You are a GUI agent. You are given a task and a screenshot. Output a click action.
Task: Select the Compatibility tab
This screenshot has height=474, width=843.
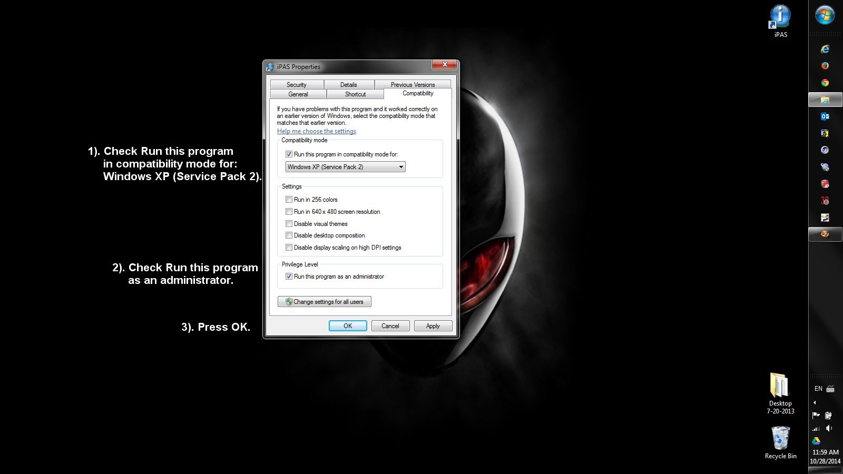418,93
